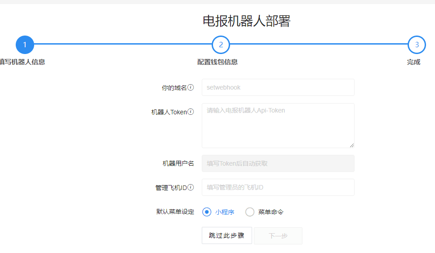435x253 pixels.
Task: Click the info icon beside 你的域名
Action: coord(191,87)
